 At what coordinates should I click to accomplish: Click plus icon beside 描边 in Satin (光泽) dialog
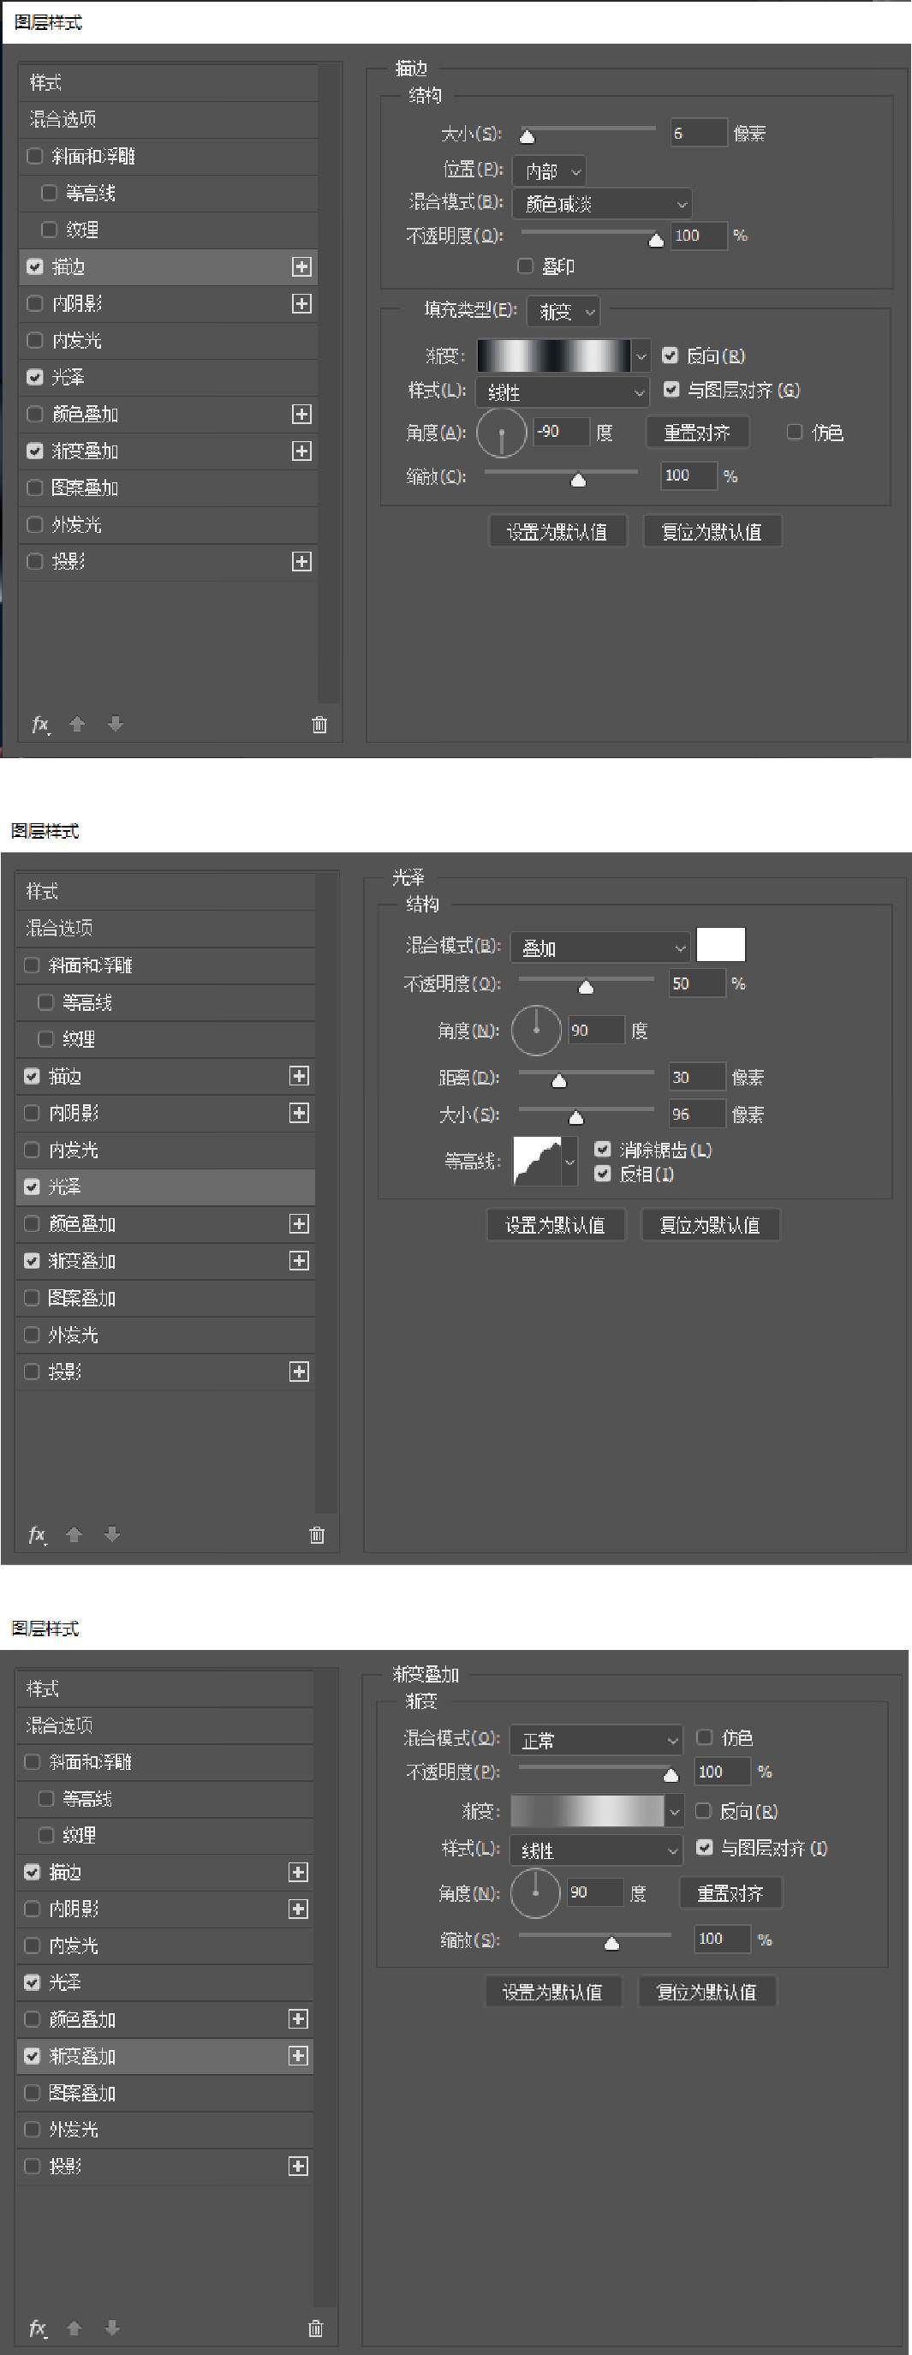(x=299, y=1076)
